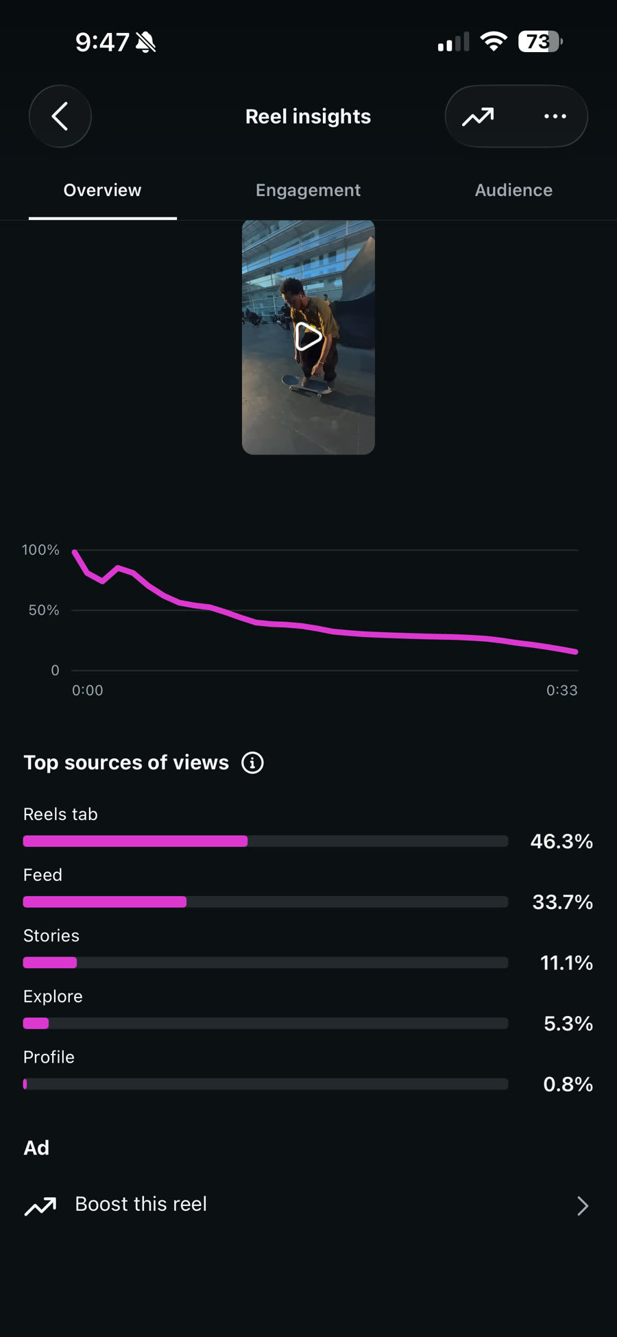The height and width of the screenshot is (1337, 617).
Task: Open the skateboarder reel thumbnail
Action: coord(308,337)
